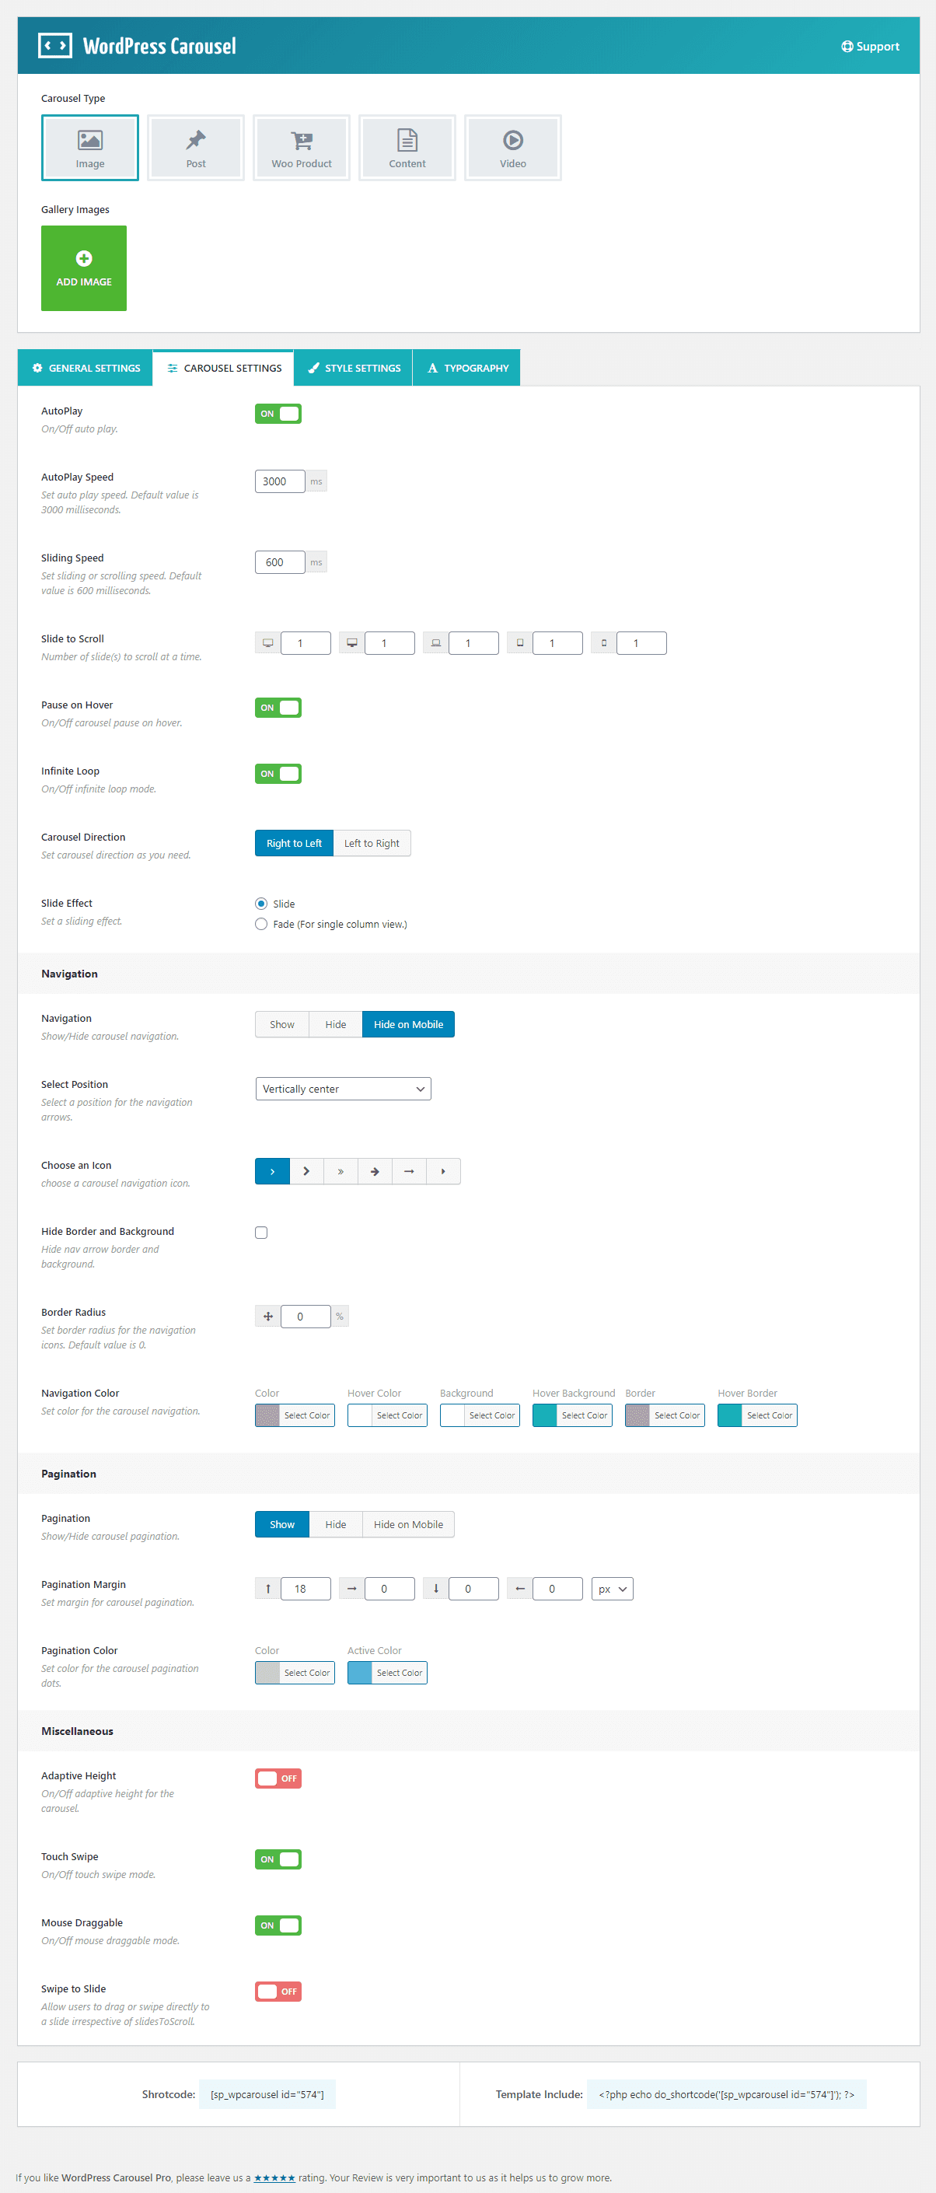Toggle Pause on Hover switch
The height and width of the screenshot is (2193, 936).
tap(278, 708)
